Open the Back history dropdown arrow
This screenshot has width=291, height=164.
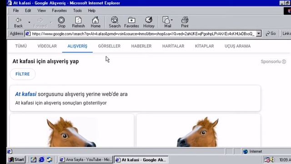(x=29, y=22)
